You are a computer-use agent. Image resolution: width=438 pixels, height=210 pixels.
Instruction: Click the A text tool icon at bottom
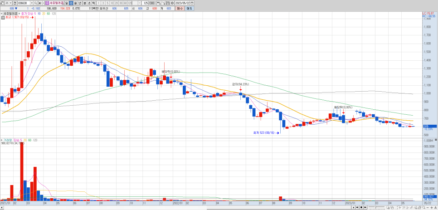[435, 207]
